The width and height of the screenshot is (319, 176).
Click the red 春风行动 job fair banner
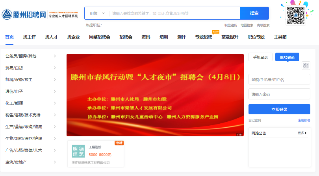[155, 95]
